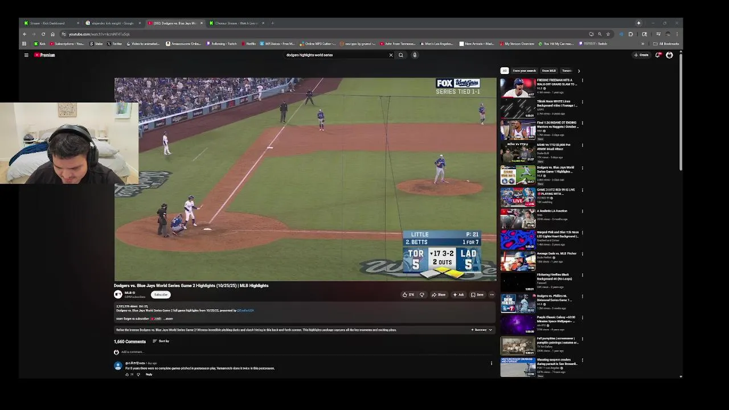729x410 pixels.
Task: Start voice search with microphone icon
Action: point(415,55)
